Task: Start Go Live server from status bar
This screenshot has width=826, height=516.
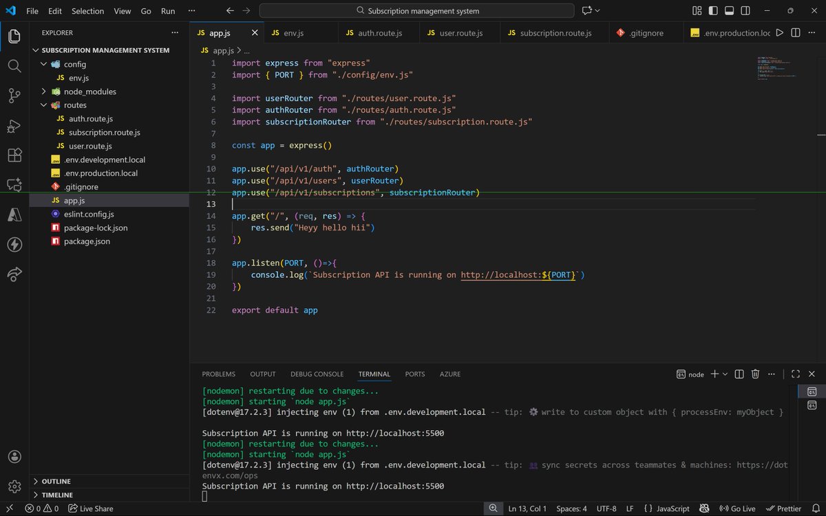Action: click(737, 508)
